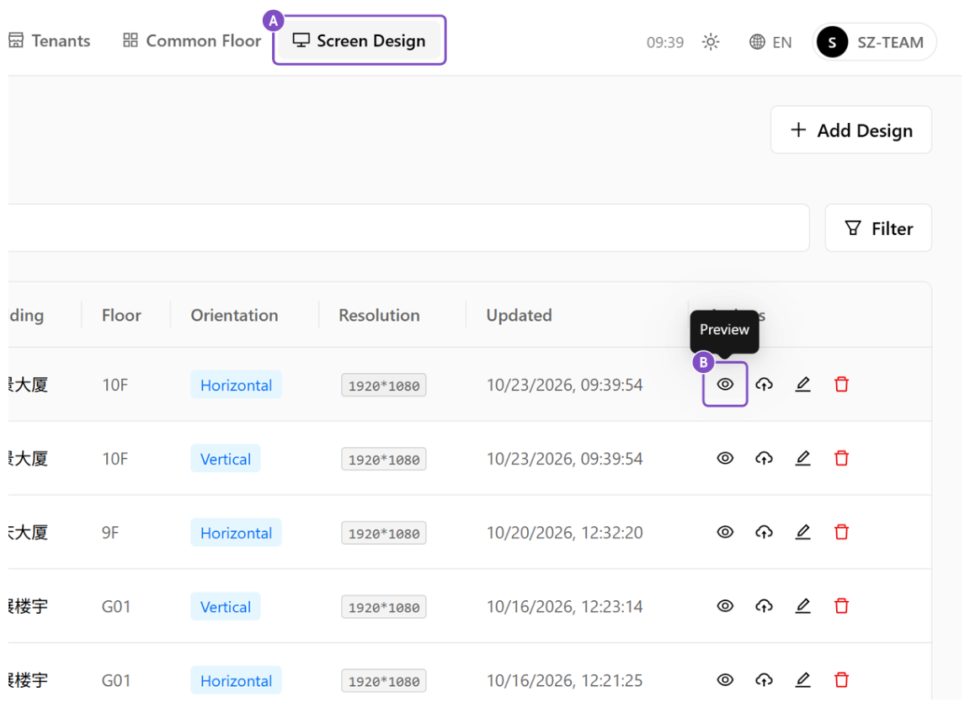Delete the 10F Horizontal design

(x=841, y=385)
